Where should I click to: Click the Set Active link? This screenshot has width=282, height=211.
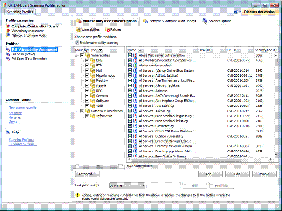[16, 113]
